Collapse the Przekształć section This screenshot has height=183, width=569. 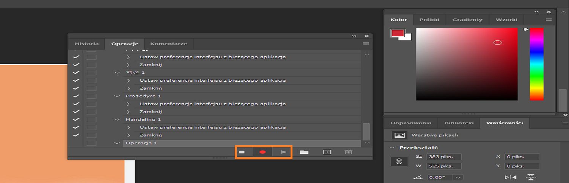pyautogui.click(x=392, y=148)
